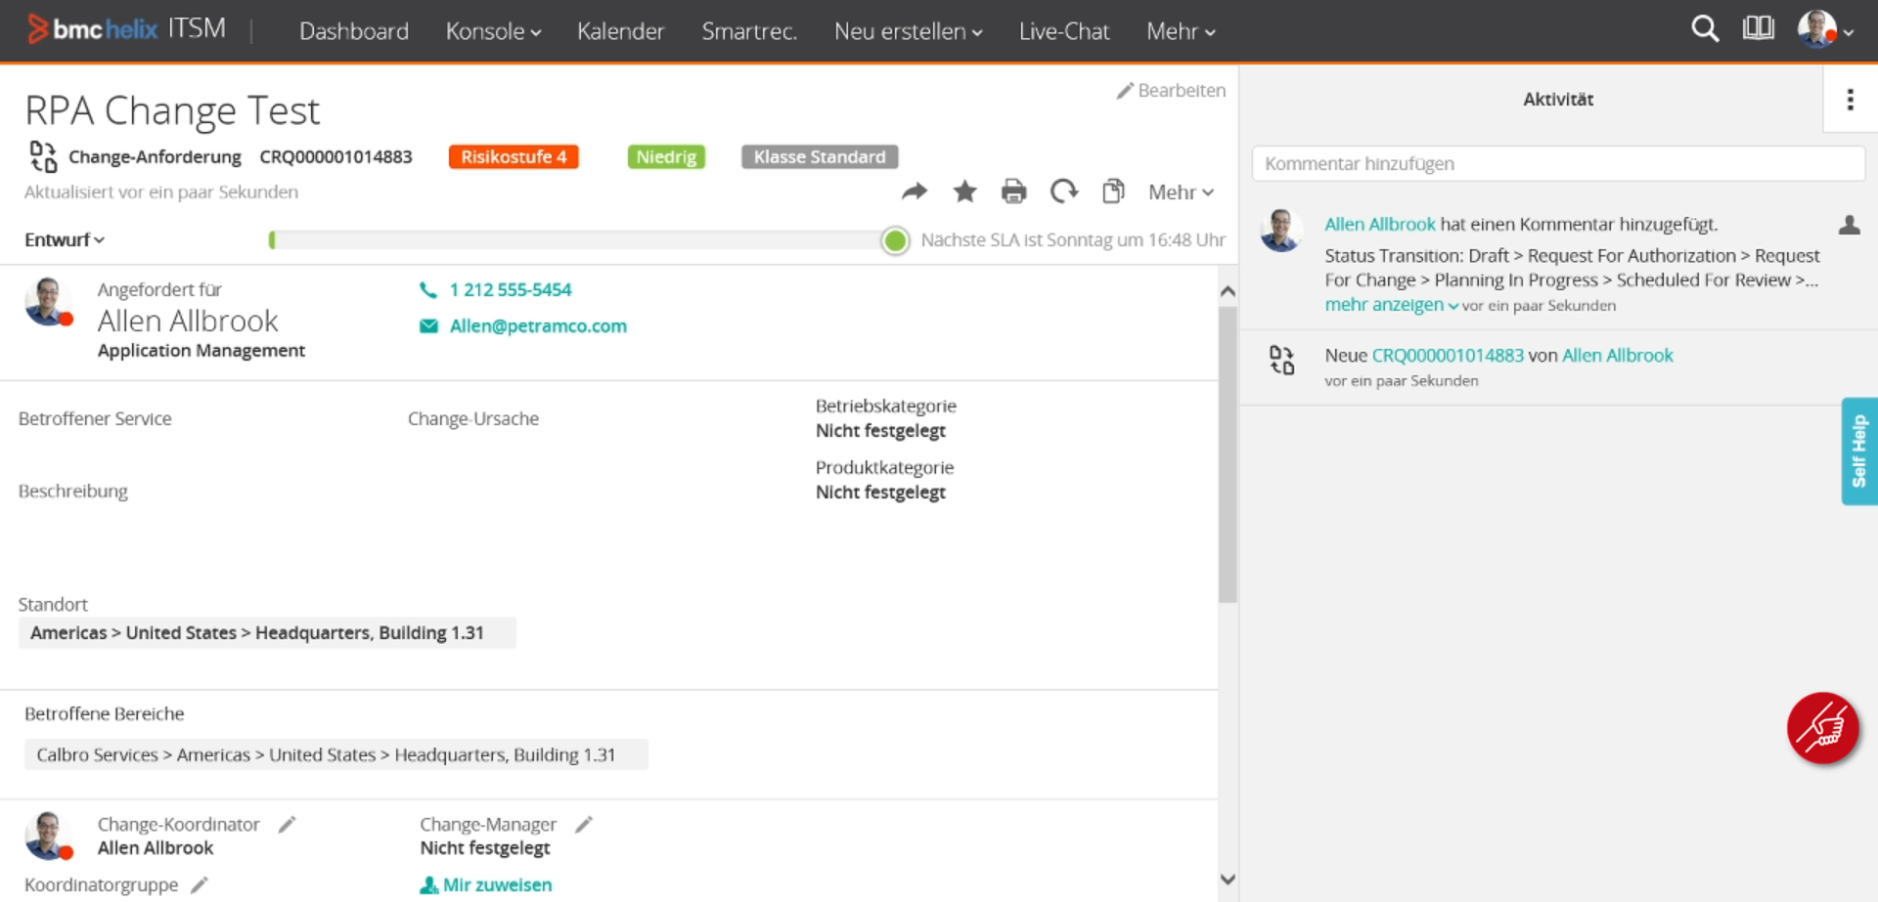Expand the Mehr dropdown in the ticket toolbar

(1181, 193)
